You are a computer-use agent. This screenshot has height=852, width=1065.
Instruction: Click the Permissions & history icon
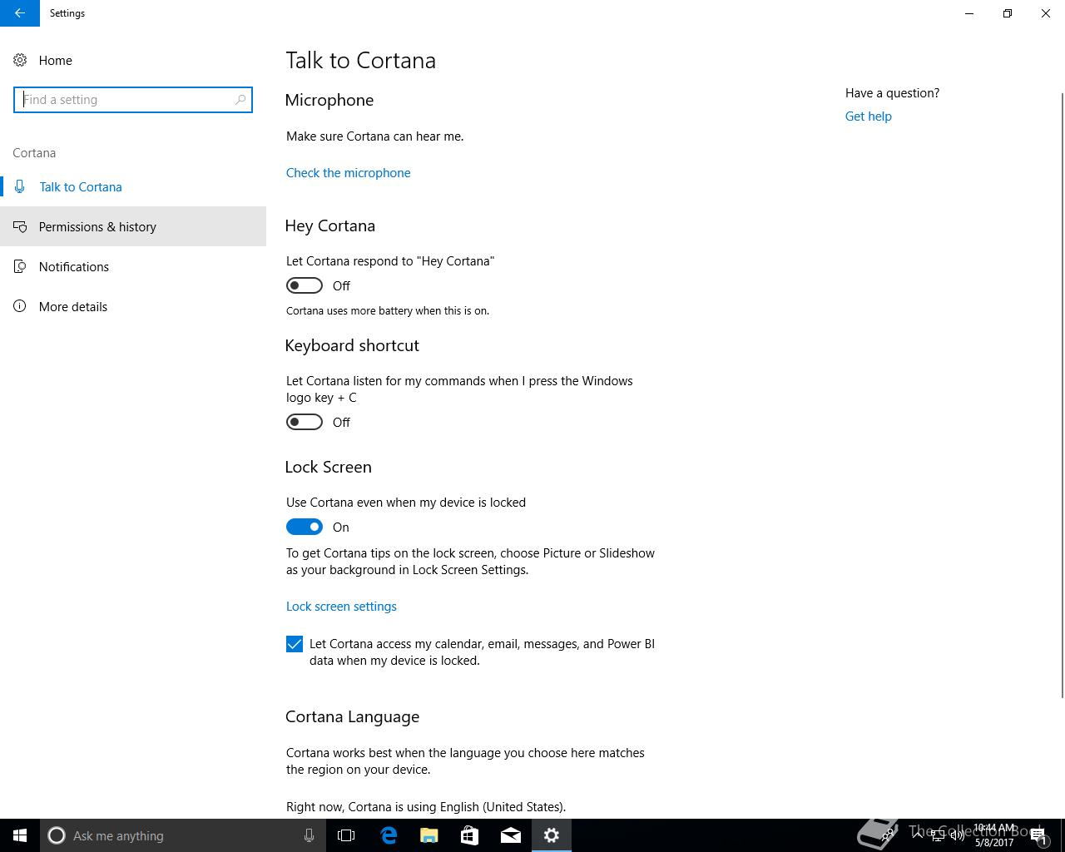[20, 226]
